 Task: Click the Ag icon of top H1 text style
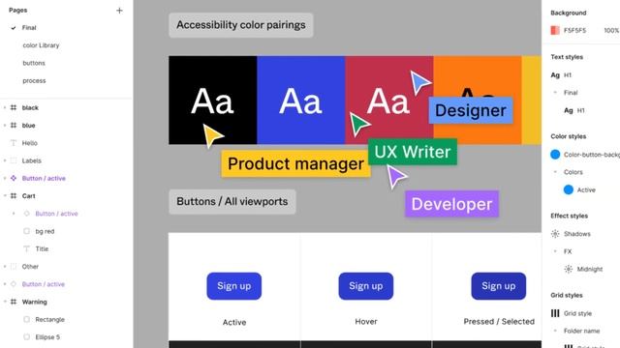555,75
